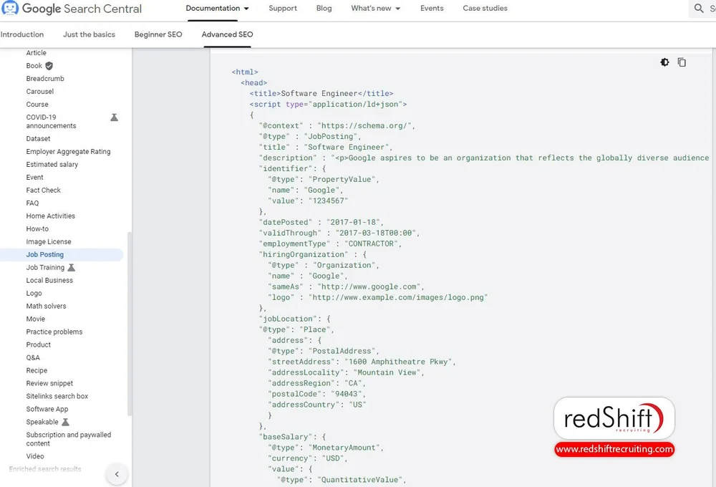This screenshot has width=716, height=487.
Task: Click the Google Search Central logo icon
Action: (9, 8)
